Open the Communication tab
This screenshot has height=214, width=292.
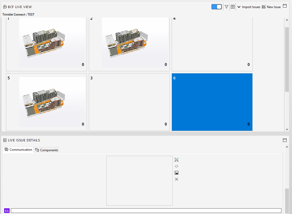click(18, 150)
